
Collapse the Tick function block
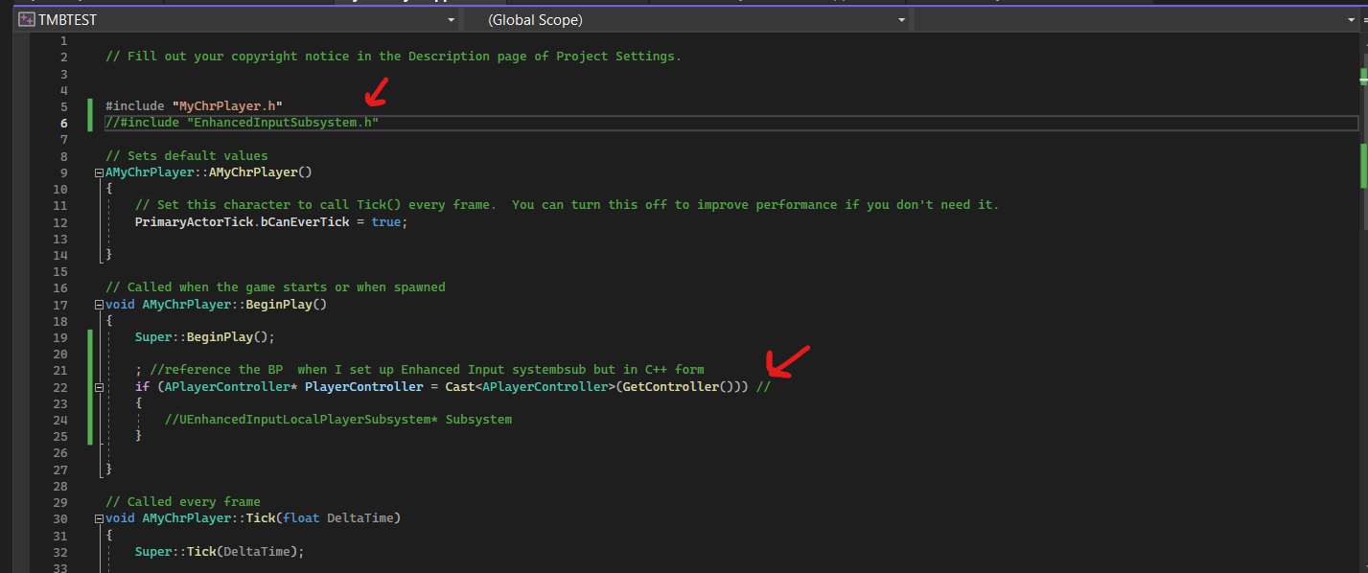click(x=99, y=518)
